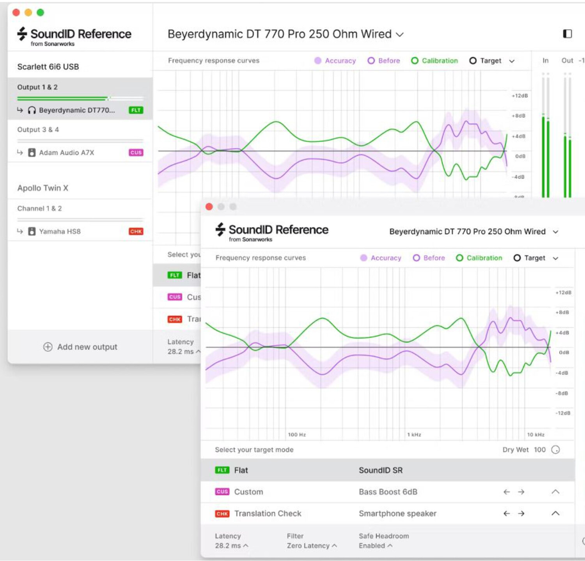The image size is (585, 561).
Task: Toggle Before curve in front window legend
Action: coord(429,258)
